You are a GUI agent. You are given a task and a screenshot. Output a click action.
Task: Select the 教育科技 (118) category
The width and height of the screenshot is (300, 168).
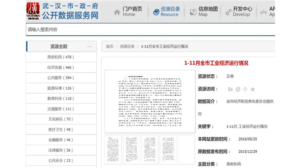[x=61, y=98]
